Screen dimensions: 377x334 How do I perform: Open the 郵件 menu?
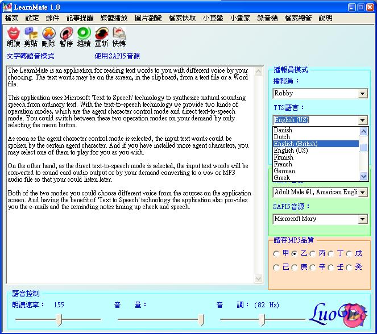pos(52,18)
